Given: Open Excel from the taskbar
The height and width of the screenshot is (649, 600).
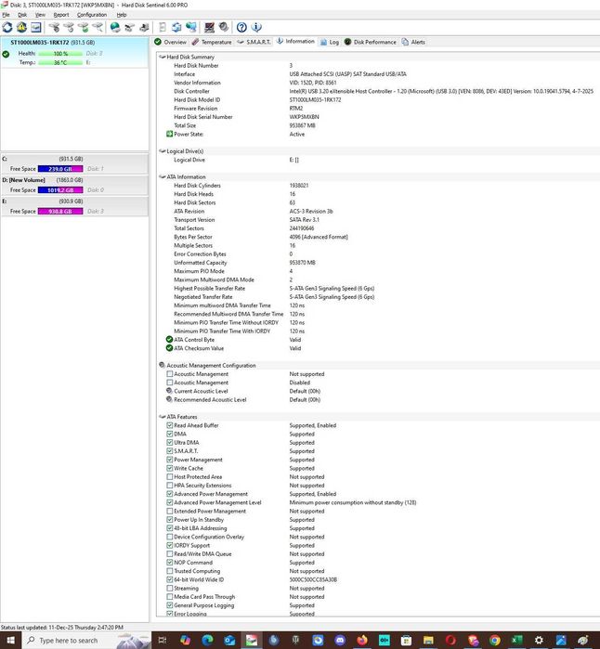Looking at the screenshot, I should tap(516, 641).
